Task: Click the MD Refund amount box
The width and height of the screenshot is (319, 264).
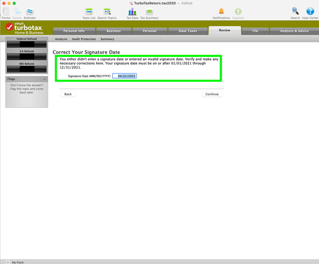Action: point(27,69)
